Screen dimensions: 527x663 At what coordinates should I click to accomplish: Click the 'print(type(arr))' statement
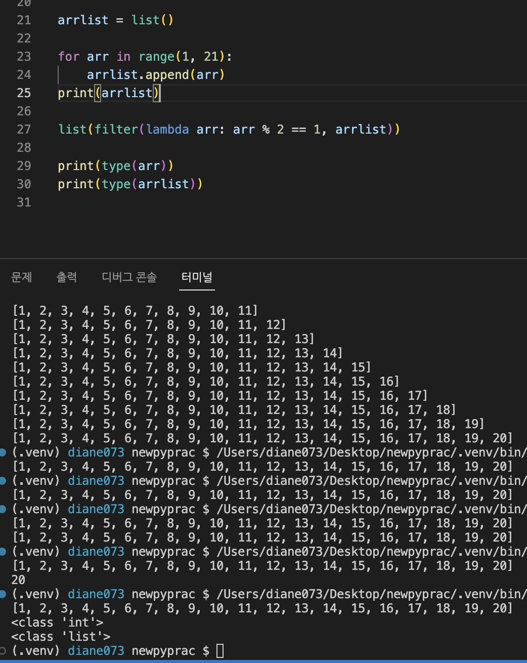[x=116, y=166]
